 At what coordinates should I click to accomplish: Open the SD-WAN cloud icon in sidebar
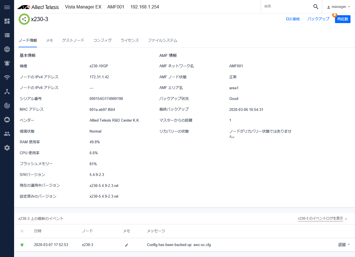click(x=7, y=119)
